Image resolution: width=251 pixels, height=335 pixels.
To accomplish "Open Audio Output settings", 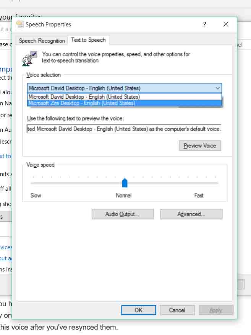I will (122, 214).
